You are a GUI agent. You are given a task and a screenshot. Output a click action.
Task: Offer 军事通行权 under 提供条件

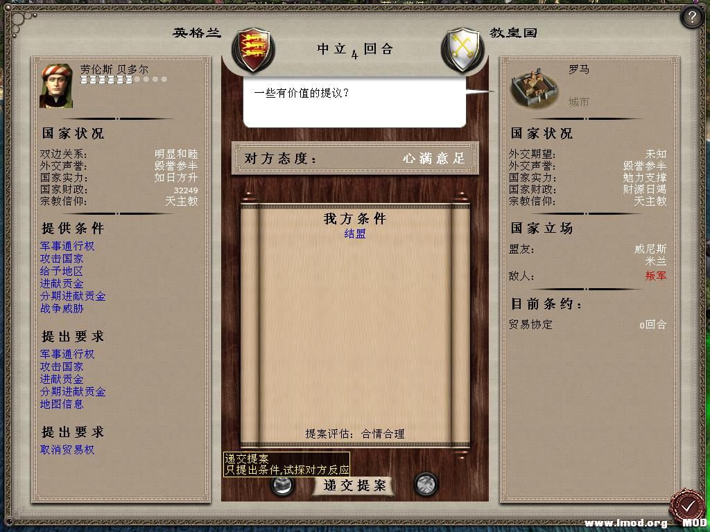click(67, 246)
